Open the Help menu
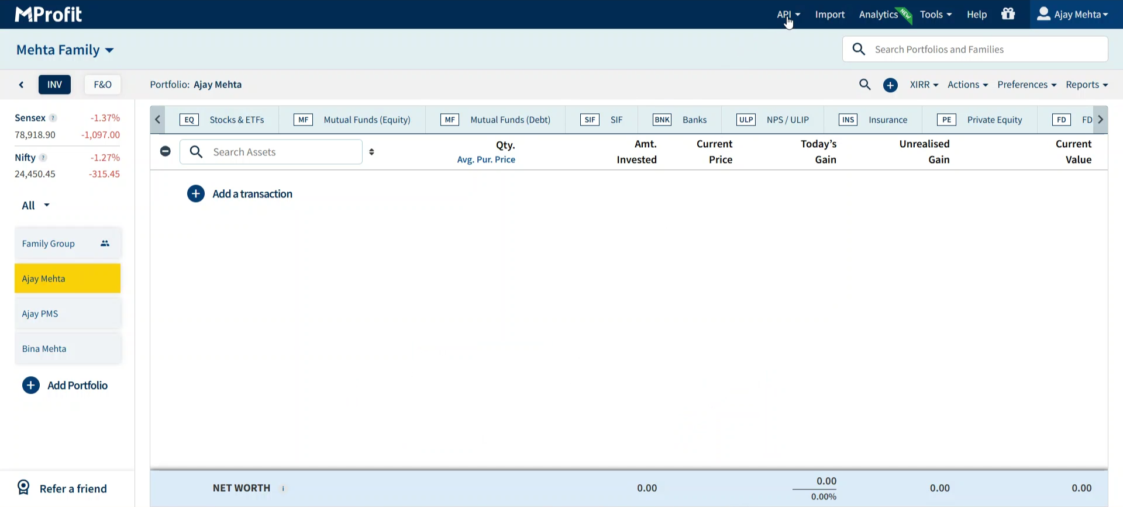 (977, 15)
